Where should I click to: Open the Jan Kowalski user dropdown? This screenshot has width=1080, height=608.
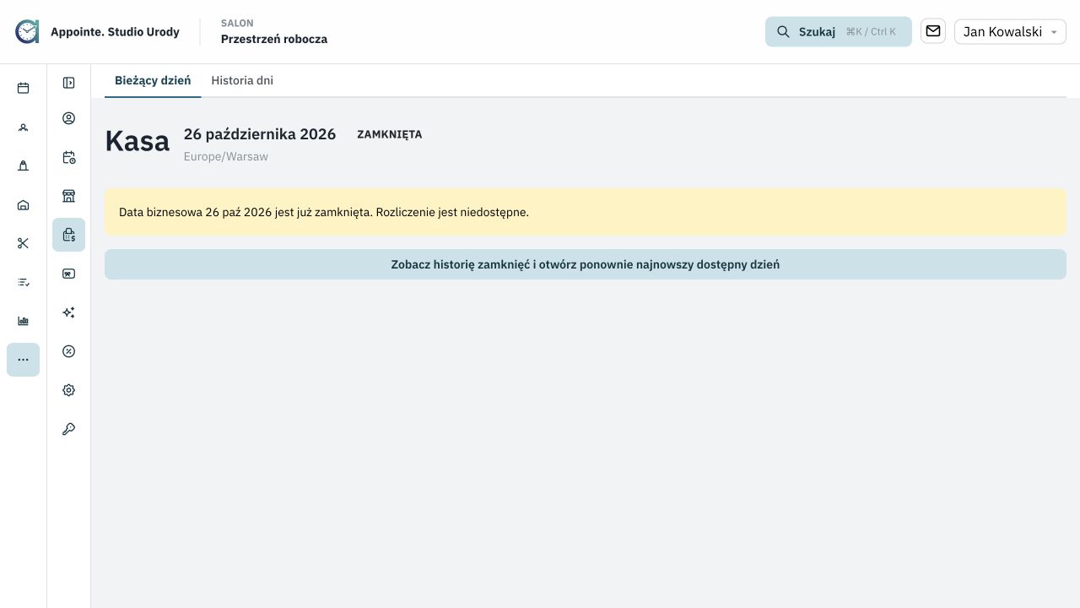tap(1010, 32)
